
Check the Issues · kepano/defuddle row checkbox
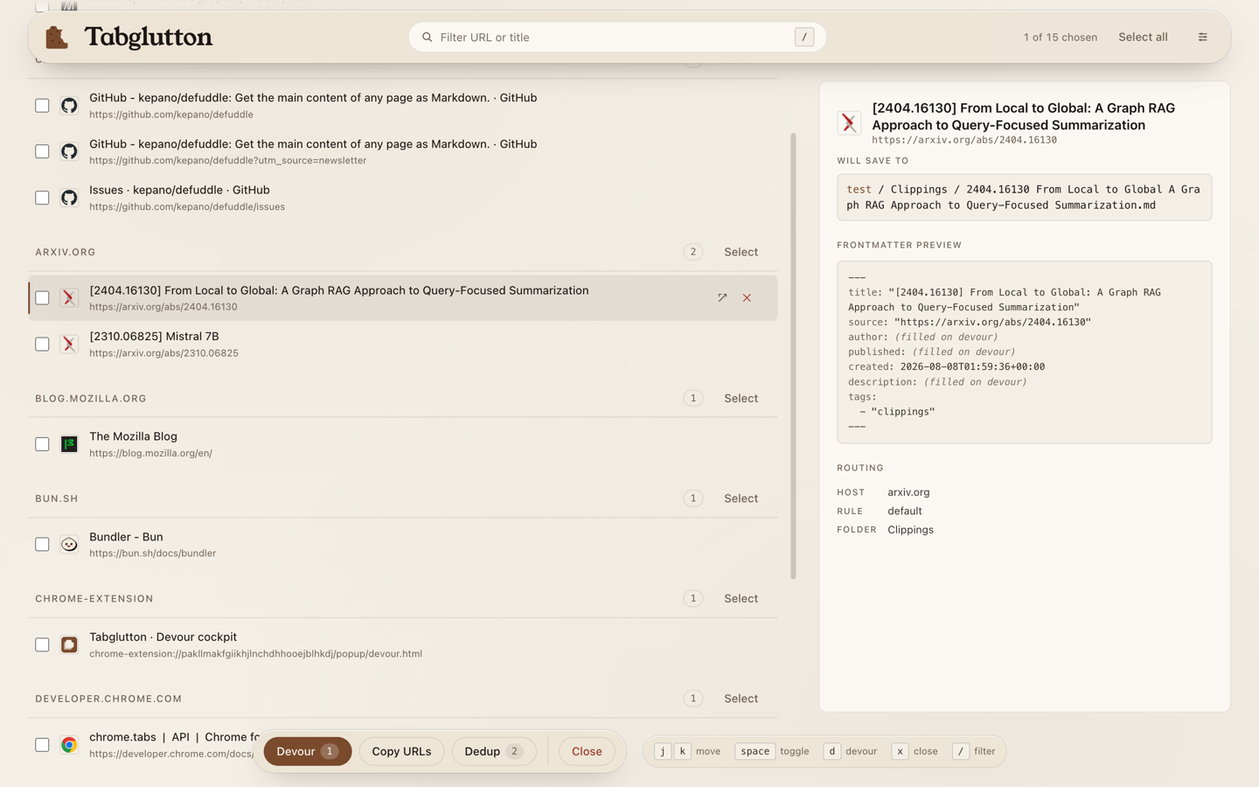[x=42, y=198]
